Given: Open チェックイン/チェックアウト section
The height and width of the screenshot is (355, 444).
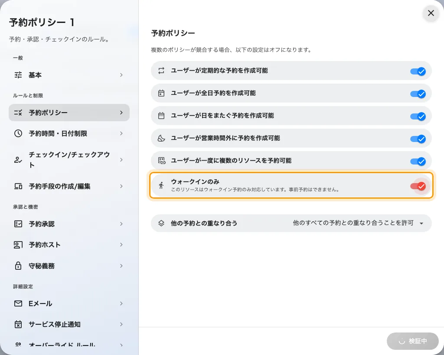Looking at the screenshot, I should (69, 160).
